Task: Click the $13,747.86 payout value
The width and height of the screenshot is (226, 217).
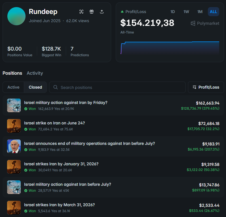Action: pyautogui.click(x=209, y=185)
